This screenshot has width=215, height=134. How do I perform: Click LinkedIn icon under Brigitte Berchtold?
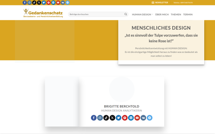131,118
